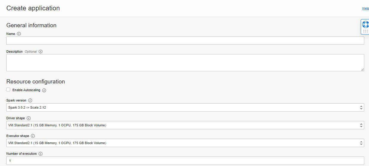Click the Executor shape info icon
Image resolution: width=369 pixels, height=166 pixels.
(33, 136)
